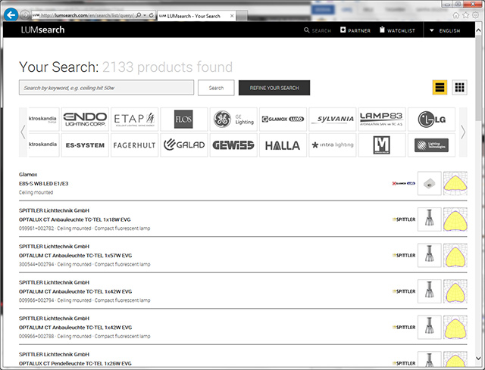Switch to grid view layout
485x370 pixels.
click(x=460, y=88)
